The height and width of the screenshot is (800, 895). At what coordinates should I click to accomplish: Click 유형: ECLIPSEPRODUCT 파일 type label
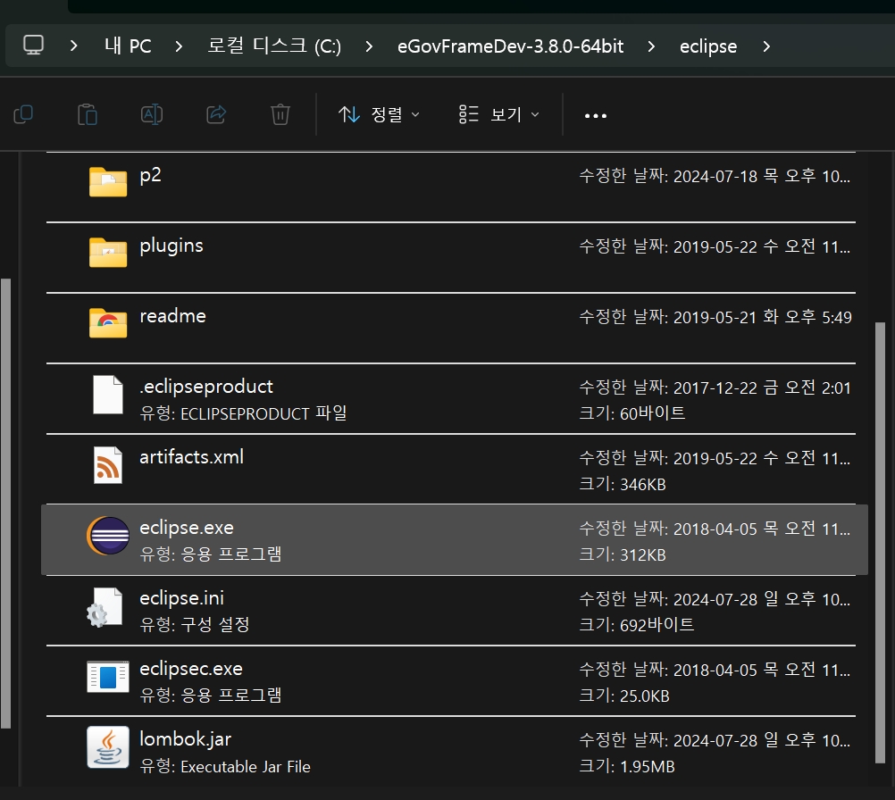click(243, 413)
